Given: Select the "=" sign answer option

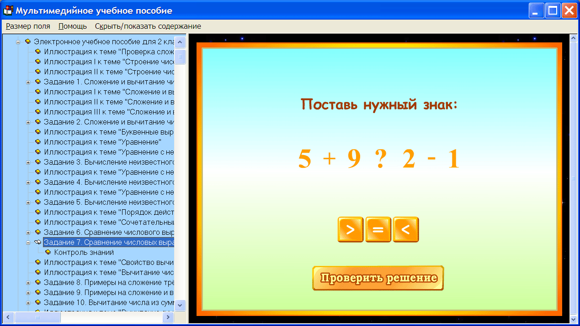Looking at the screenshot, I should point(378,229).
